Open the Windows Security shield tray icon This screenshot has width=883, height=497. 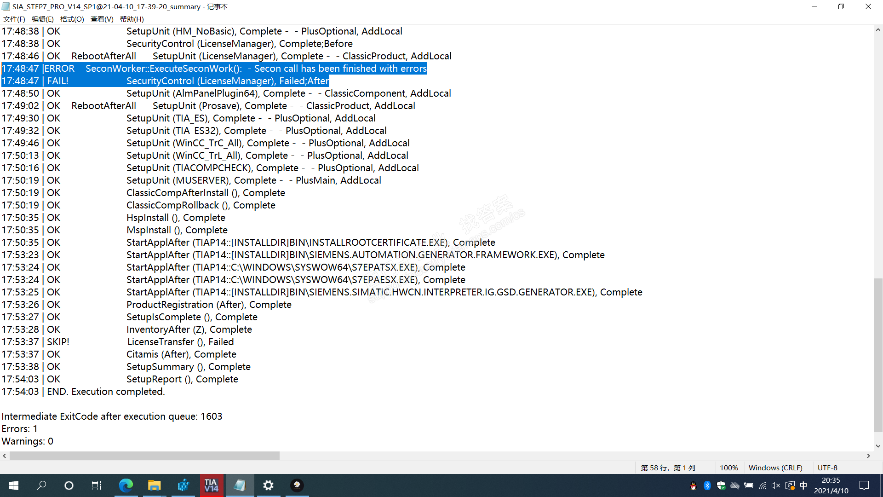pos(721,485)
